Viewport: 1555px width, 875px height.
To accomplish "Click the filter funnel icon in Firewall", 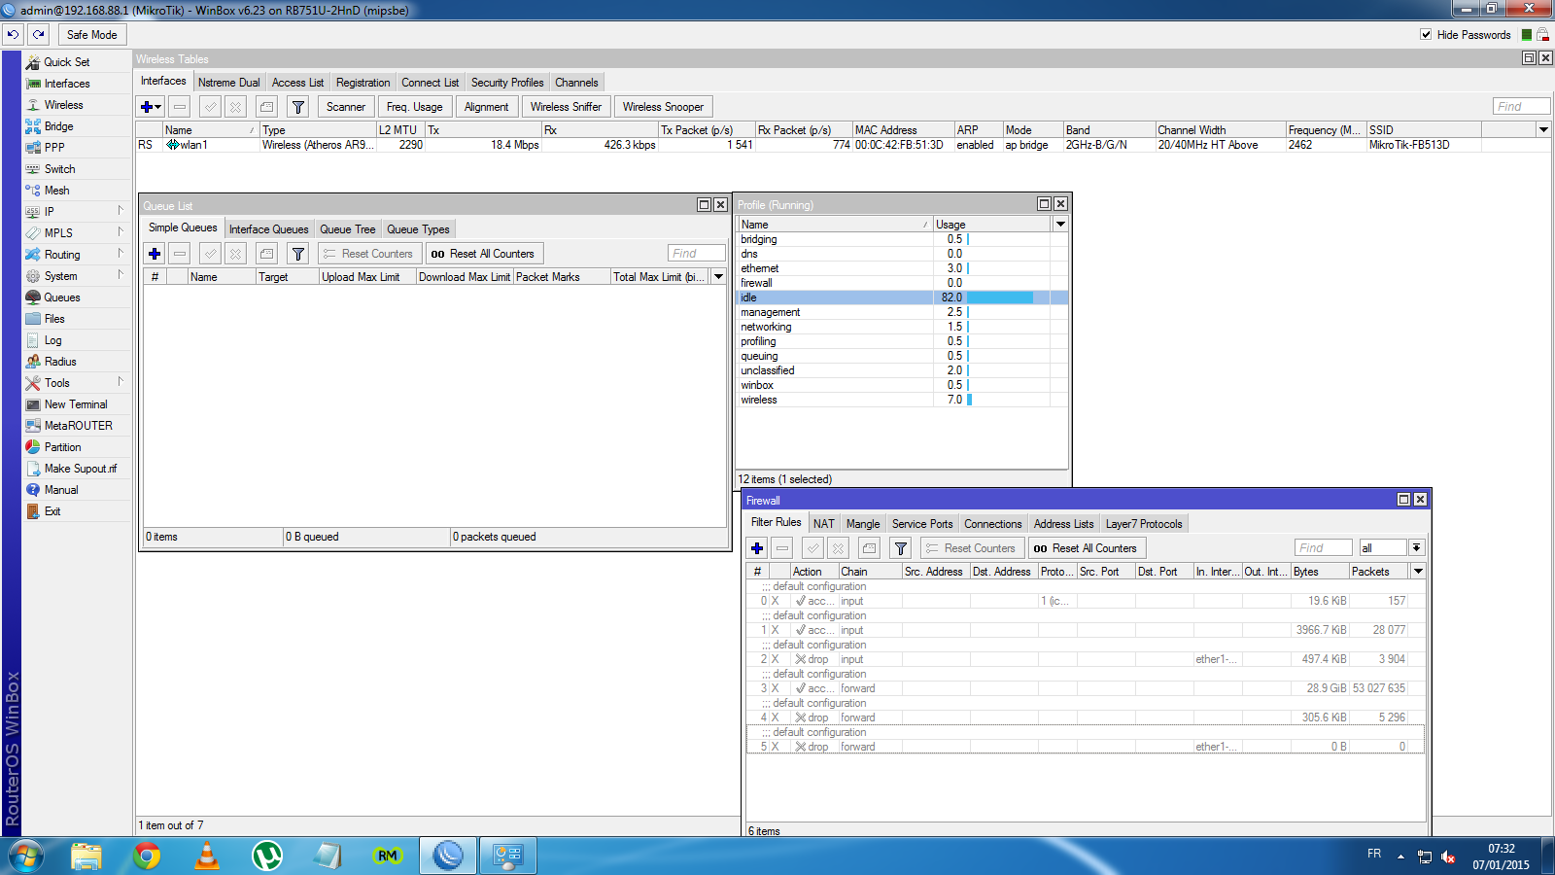I will pos(901,548).
